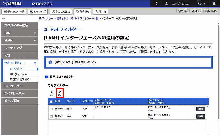Screen dimensions: 220x135
Task: Open NAT in sidebar
Action: click(x=20, y=56)
